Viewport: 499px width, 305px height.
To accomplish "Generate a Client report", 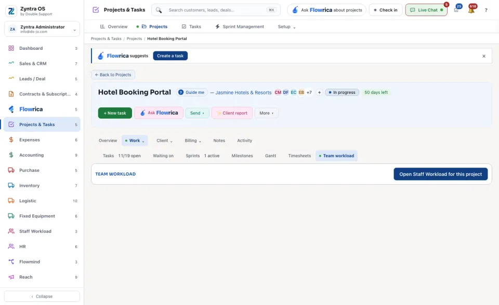I will 232,113.
